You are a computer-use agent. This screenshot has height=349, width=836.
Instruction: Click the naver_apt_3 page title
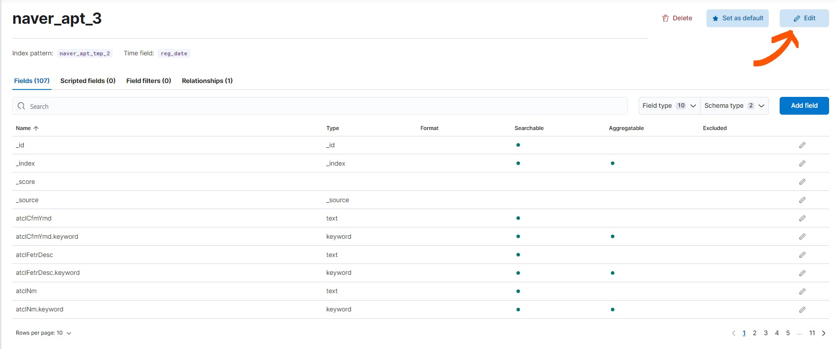pyautogui.click(x=57, y=18)
